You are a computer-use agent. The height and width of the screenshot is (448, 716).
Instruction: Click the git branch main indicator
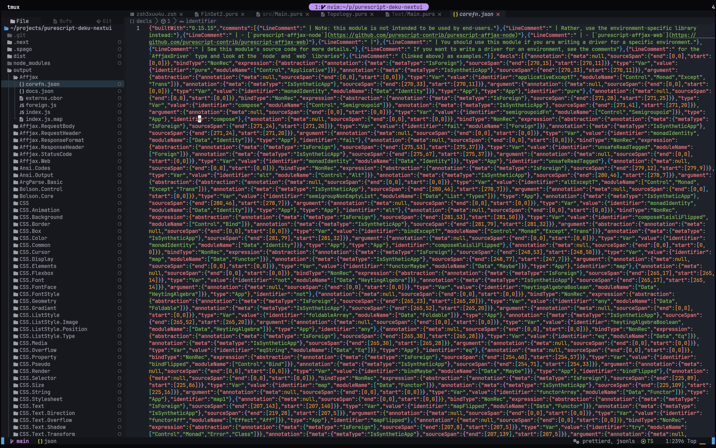pos(20,441)
